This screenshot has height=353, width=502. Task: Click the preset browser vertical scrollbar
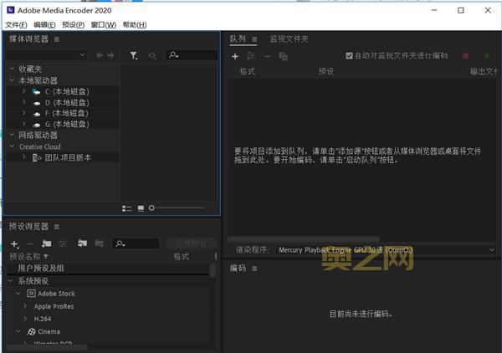point(213,270)
